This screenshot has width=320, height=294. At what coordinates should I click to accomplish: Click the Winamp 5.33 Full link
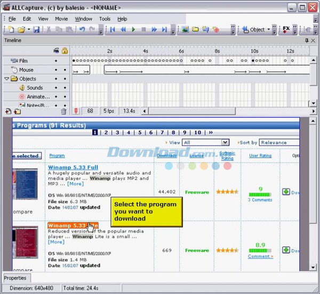(x=73, y=167)
